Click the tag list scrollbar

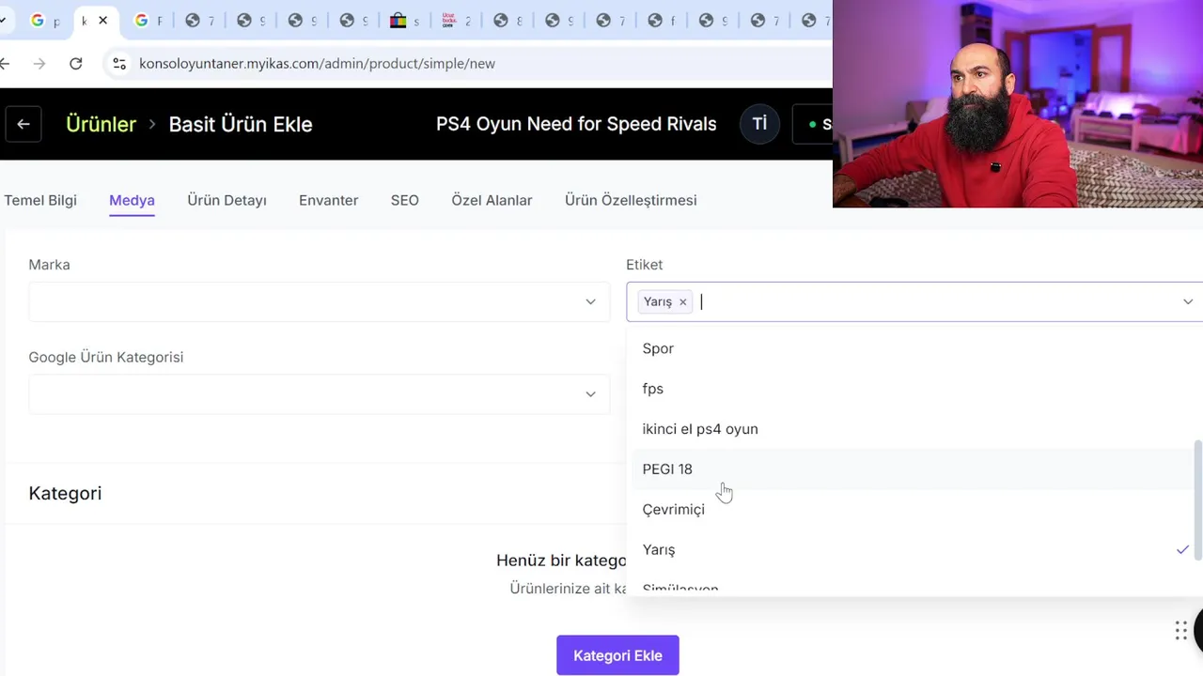(1196, 499)
